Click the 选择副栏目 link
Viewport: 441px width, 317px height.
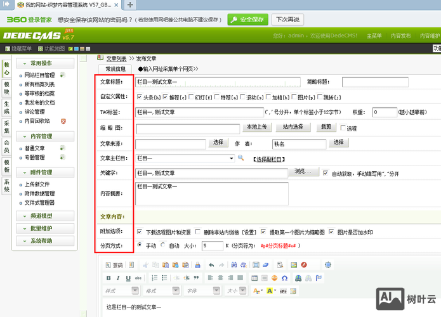269,160
